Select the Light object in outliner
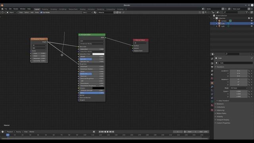This screenshot has height=143, width=254. tap(223, 26)
